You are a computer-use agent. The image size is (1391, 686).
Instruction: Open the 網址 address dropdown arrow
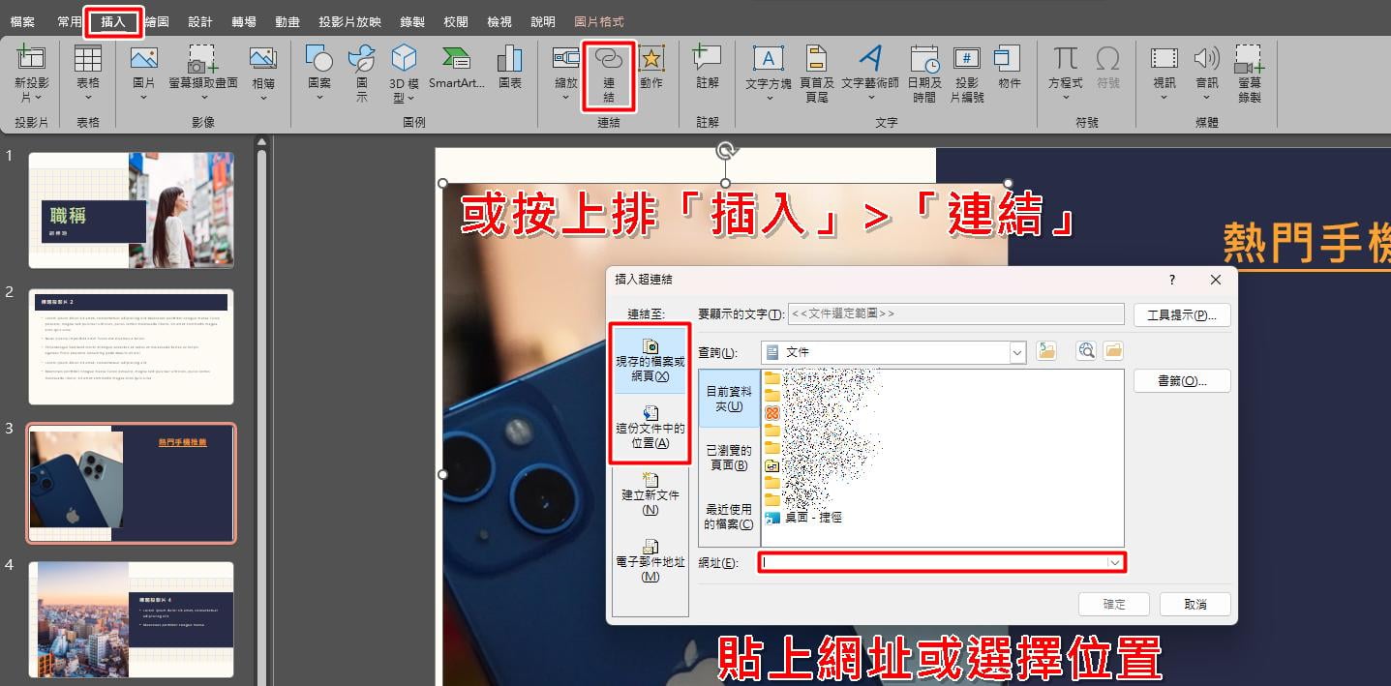(1115, 563)
